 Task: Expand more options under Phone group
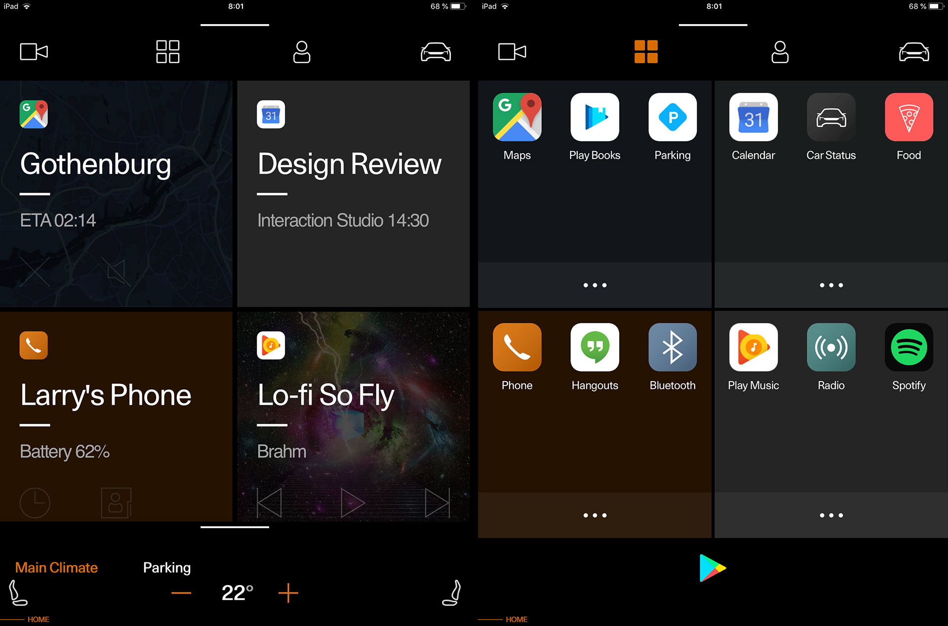(594, 515)
